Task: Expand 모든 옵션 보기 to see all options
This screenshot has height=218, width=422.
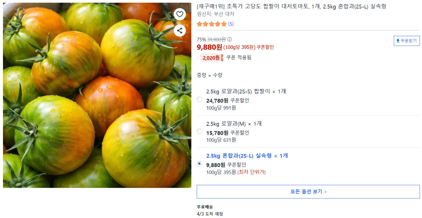Action: tap(308, 192)
